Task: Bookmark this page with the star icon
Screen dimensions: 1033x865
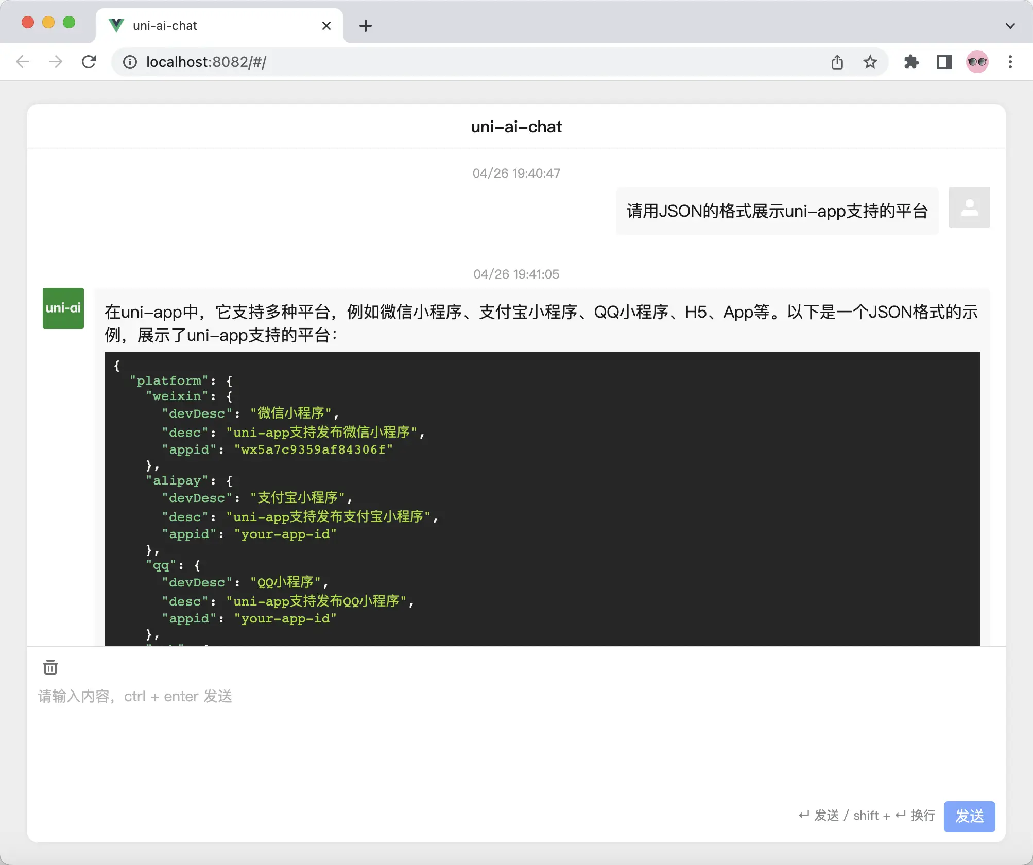Action: pyautogui.click(x=870, y=62)
